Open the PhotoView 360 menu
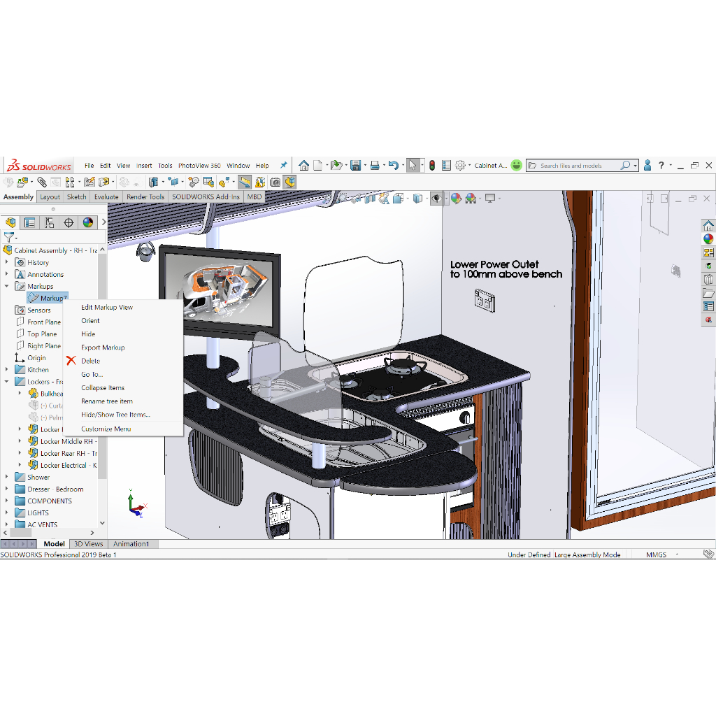 click(x=199, y=165)
